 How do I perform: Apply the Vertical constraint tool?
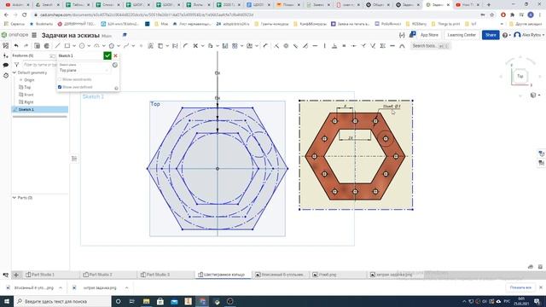324,45
